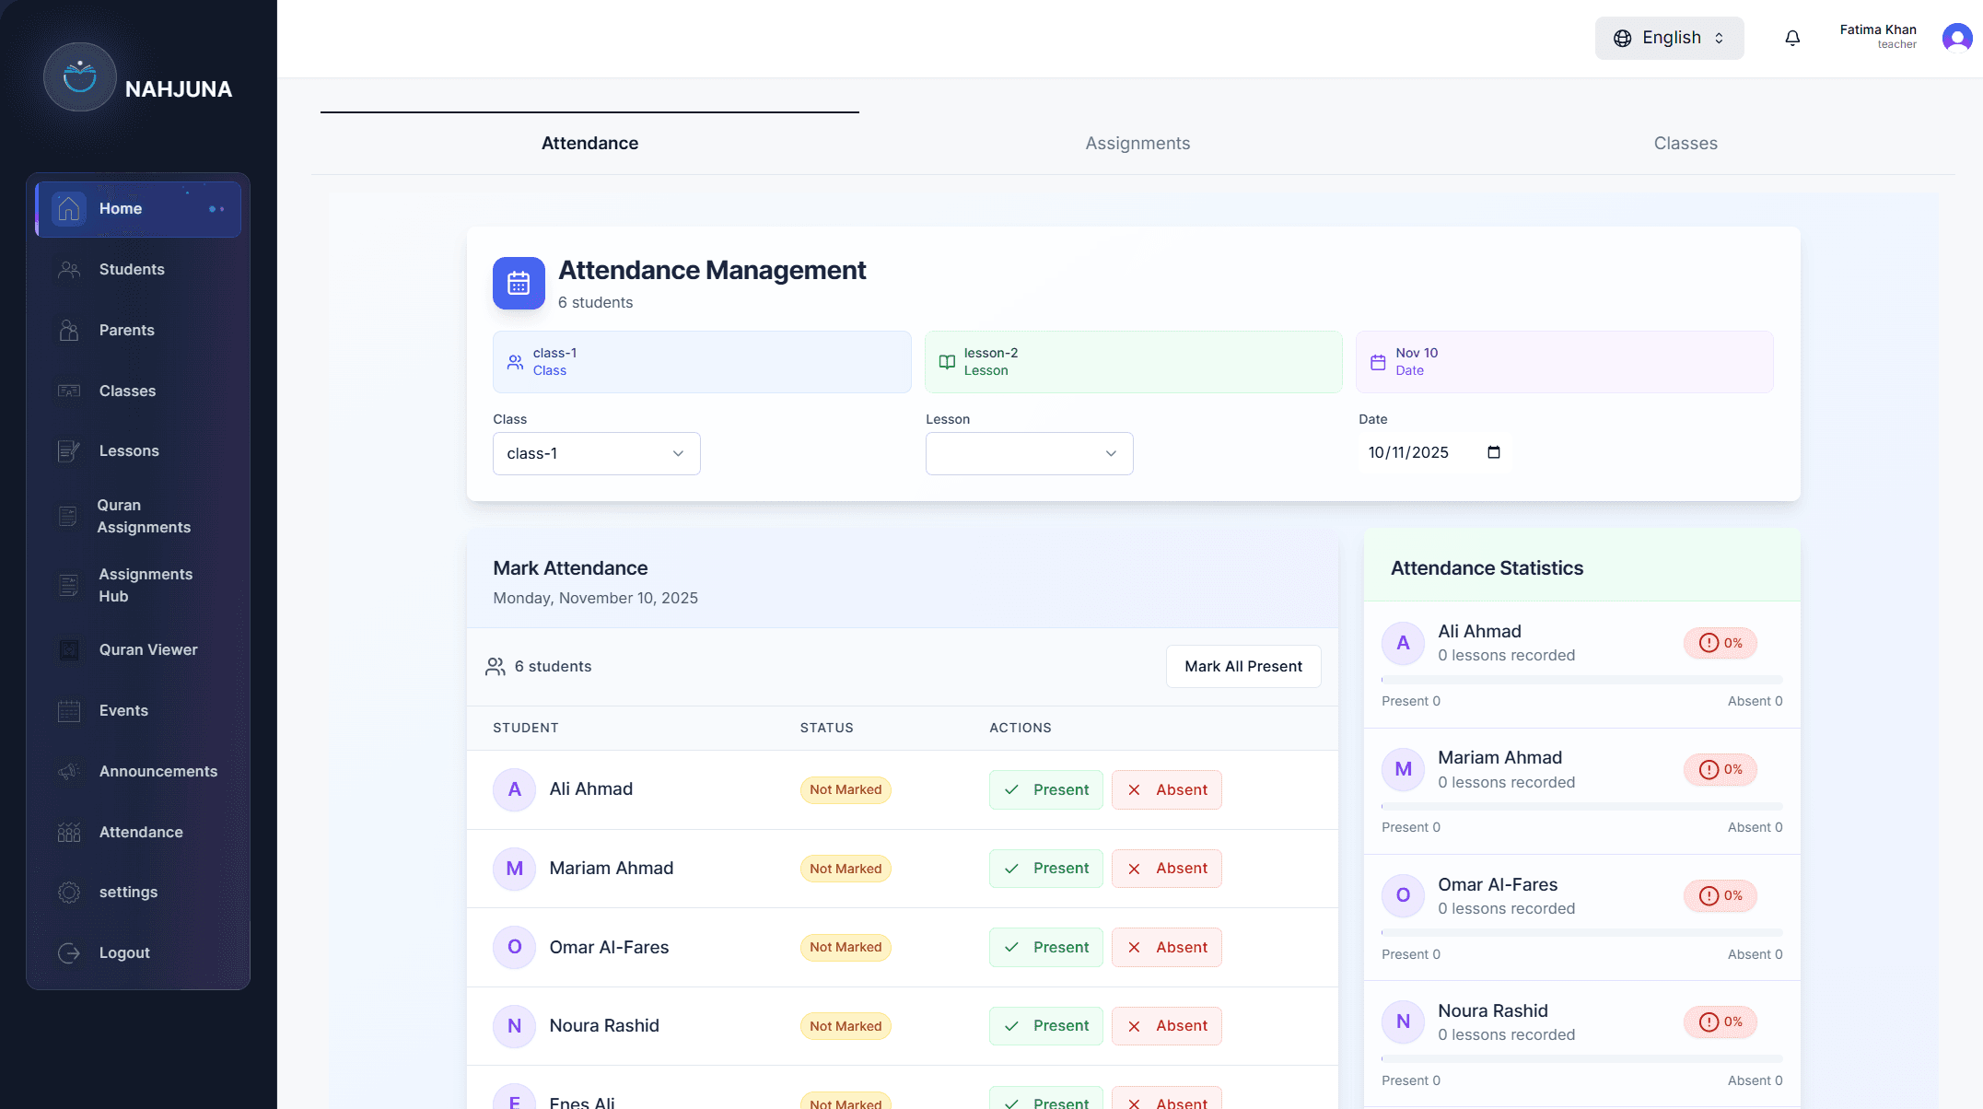The image size is (1983, 1109).
Task: Click the user profile avatar icon
Action: [1956, 38]
